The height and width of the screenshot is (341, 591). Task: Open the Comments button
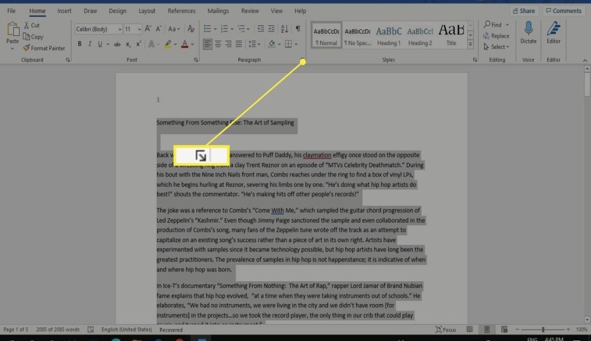coord(564,11)
